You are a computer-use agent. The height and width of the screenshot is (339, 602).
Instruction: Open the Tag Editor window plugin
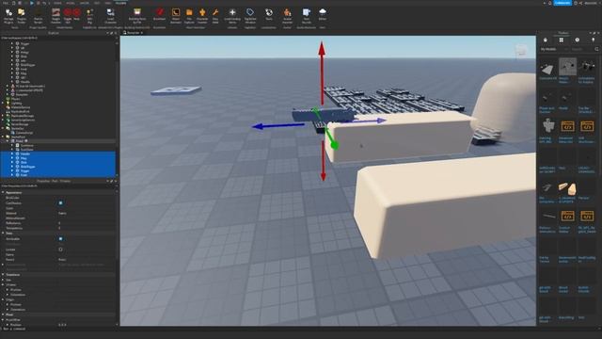[x=250, y=16]
